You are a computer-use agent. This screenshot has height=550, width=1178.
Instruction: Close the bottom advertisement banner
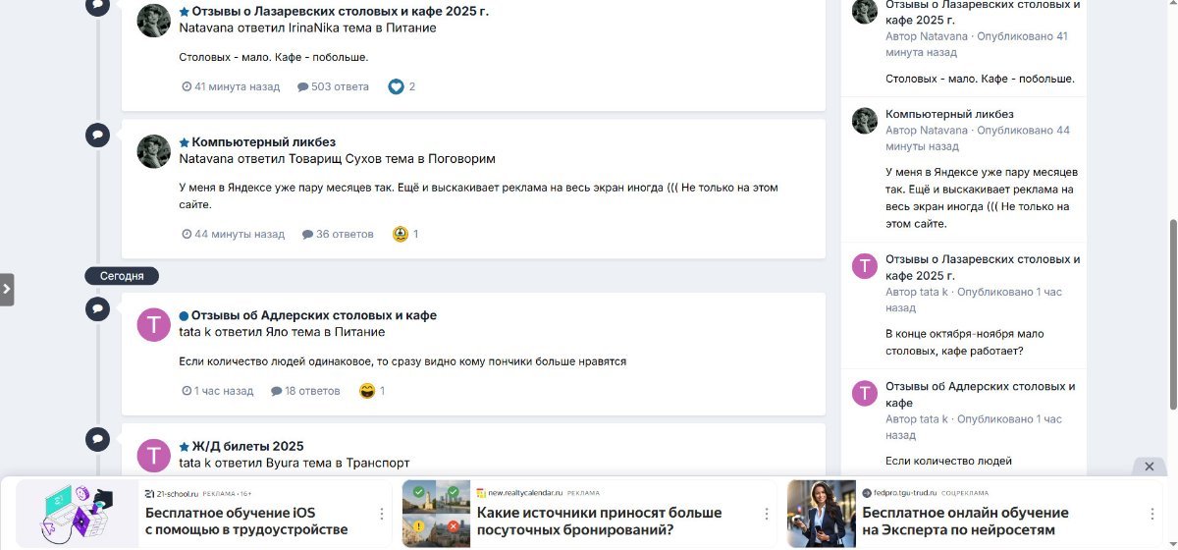tap(1150, 467)
